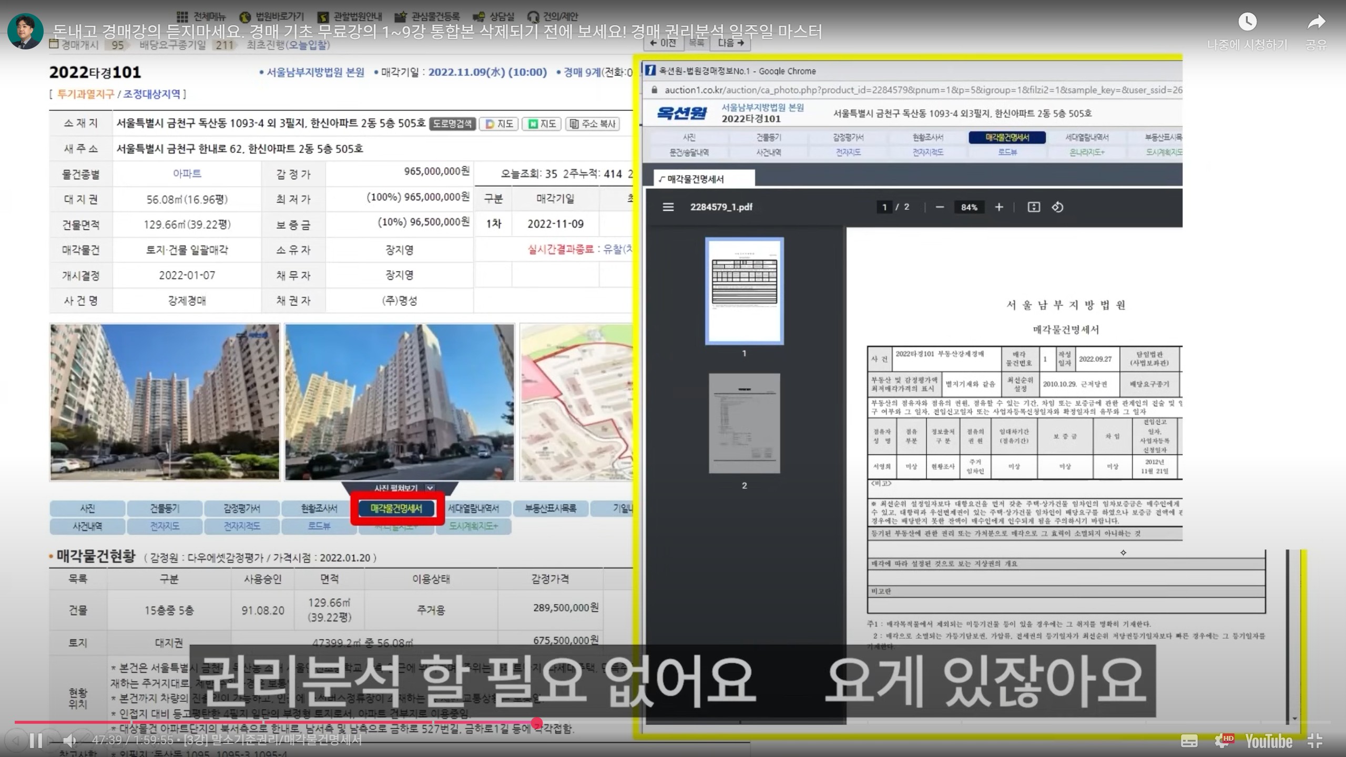Open the 전체메뉴 menu
Image resolution: width=1346 pixels, height=757 pixels.
(x=201, y=16)
